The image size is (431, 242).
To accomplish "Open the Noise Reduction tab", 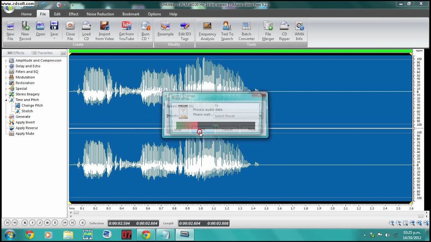I will coord(100,14).
